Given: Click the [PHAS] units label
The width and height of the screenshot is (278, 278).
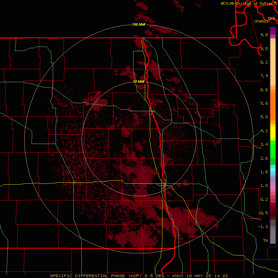Looking at the screenshot, I should (261, 21).
